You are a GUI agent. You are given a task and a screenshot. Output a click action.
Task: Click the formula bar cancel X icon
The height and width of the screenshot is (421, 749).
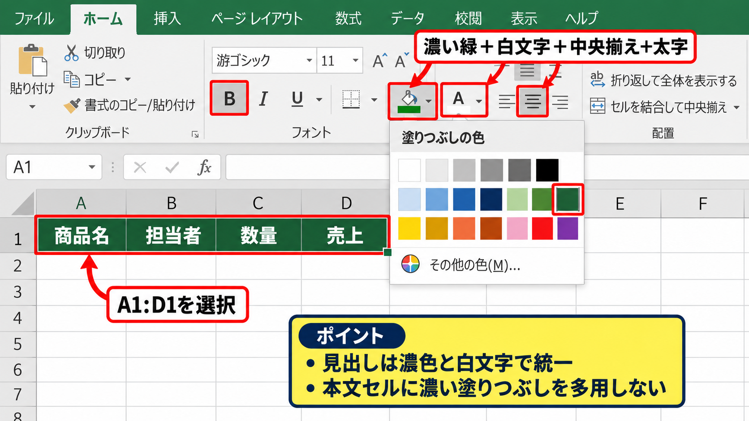pyautogui.click(x=140, y=167)
